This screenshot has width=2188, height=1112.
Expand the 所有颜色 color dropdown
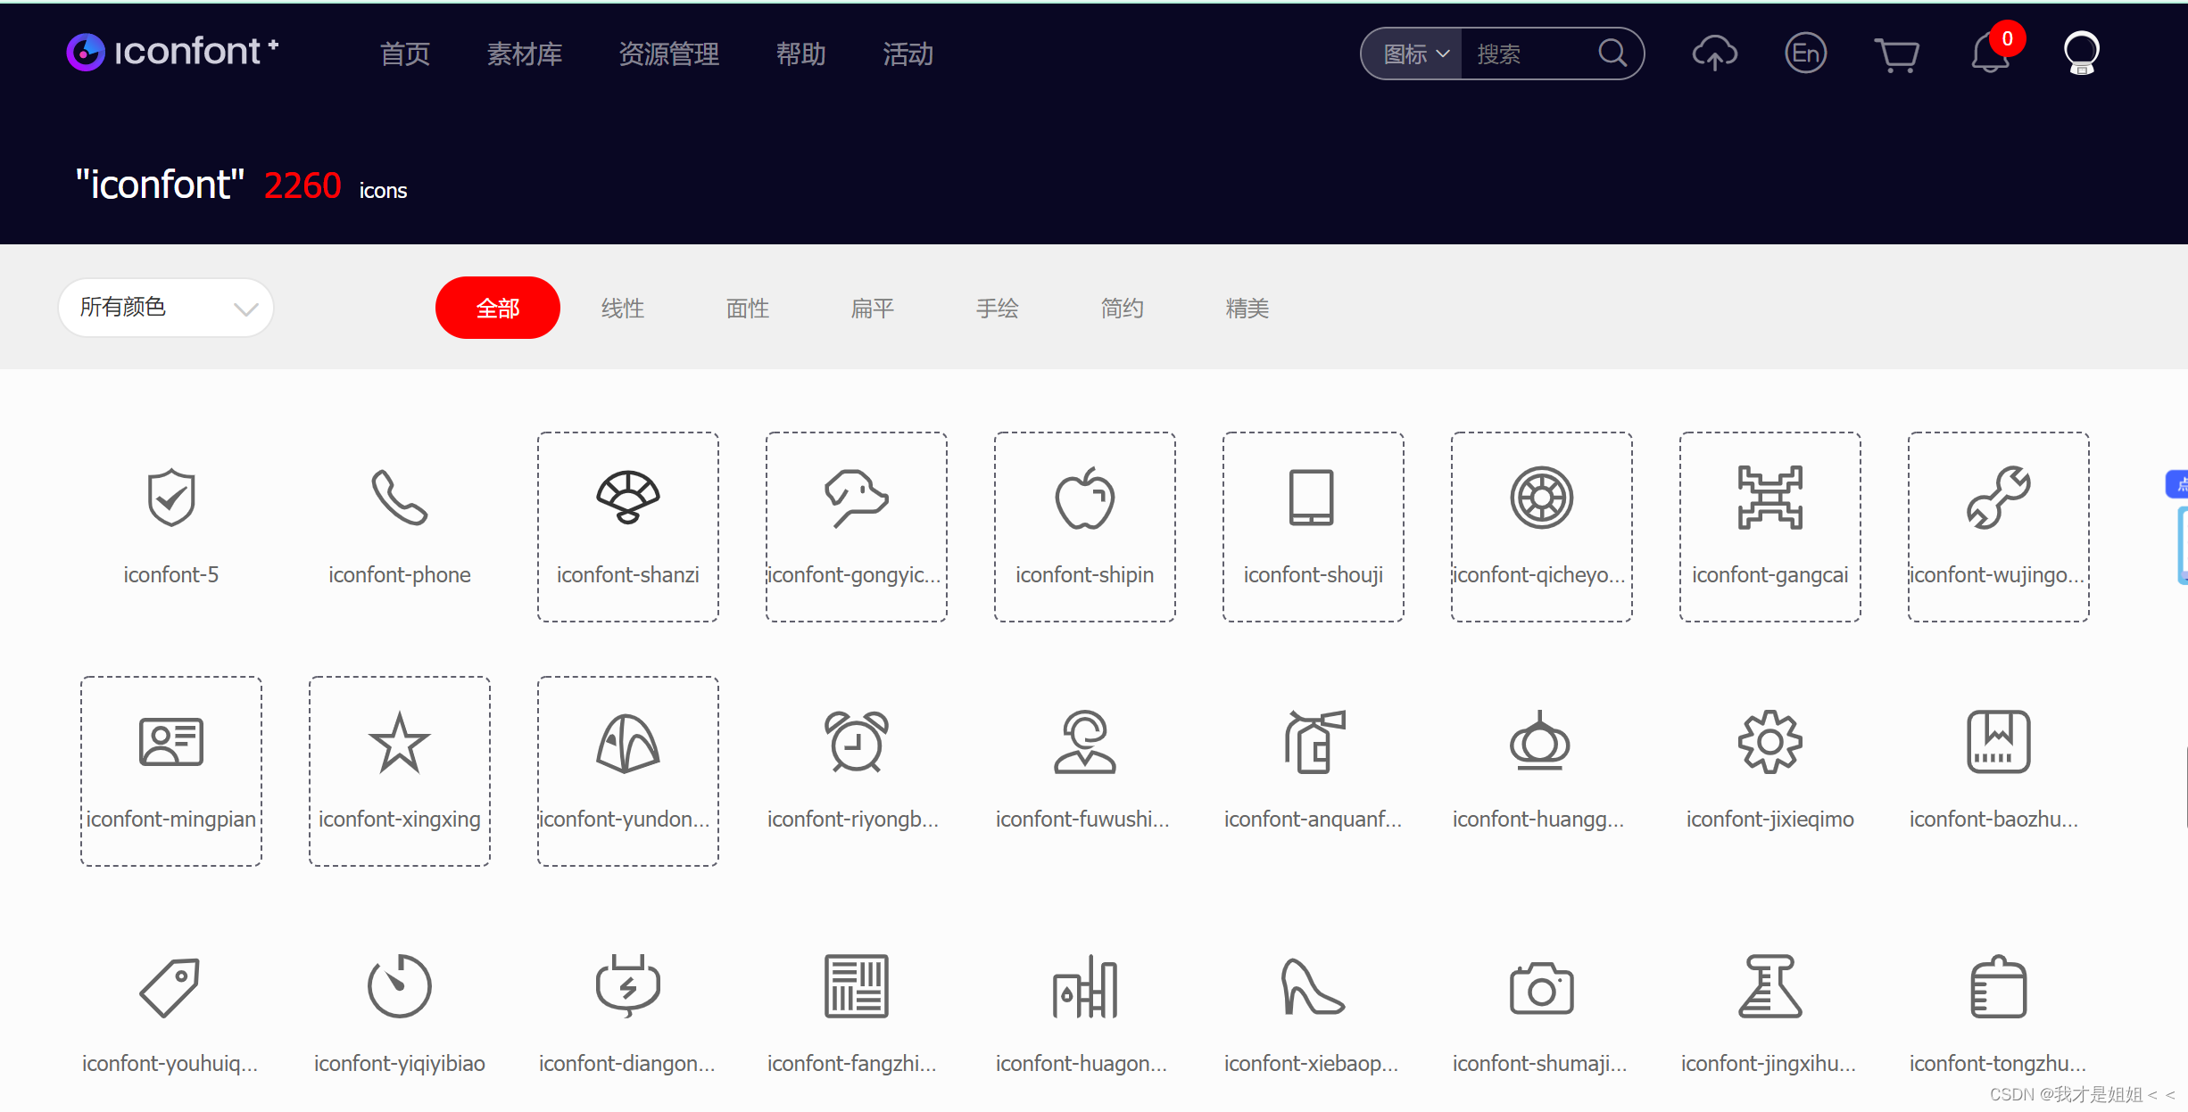click(x=166, y=308)
